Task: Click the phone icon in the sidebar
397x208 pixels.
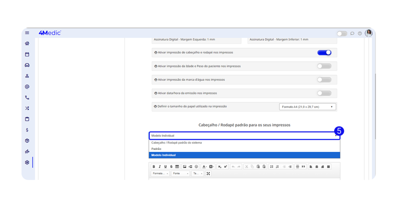Action: (27, 98)
